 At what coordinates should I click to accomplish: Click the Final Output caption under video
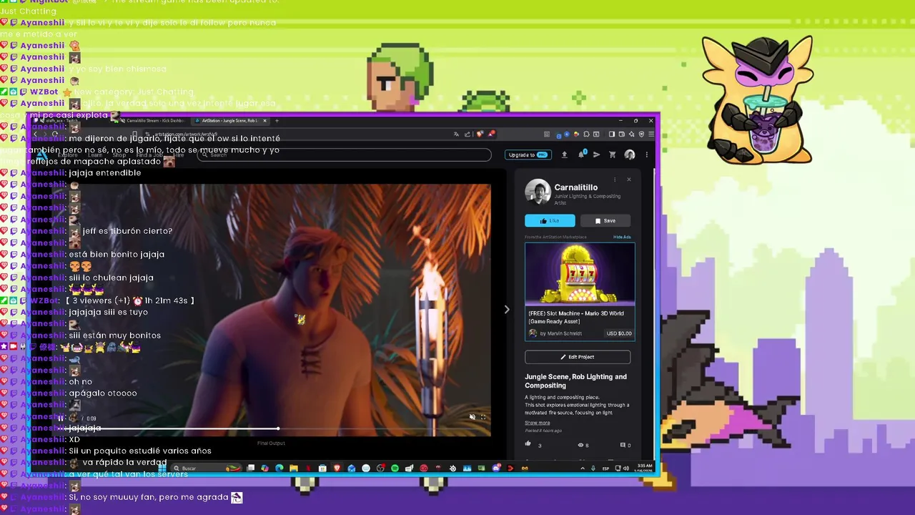pyautogui.click(x=271, y=443)
